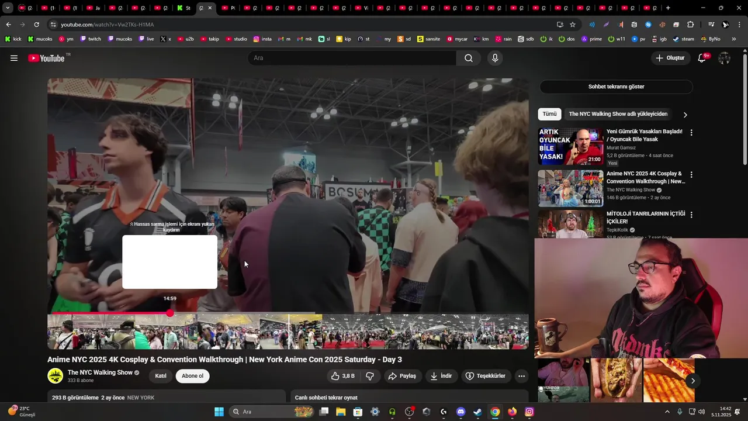Viewport: 748px width, 421px height.
Task: Open Anime NYC 2025 1:00:01 sidebar thumbnail
Action: [570, 188]
